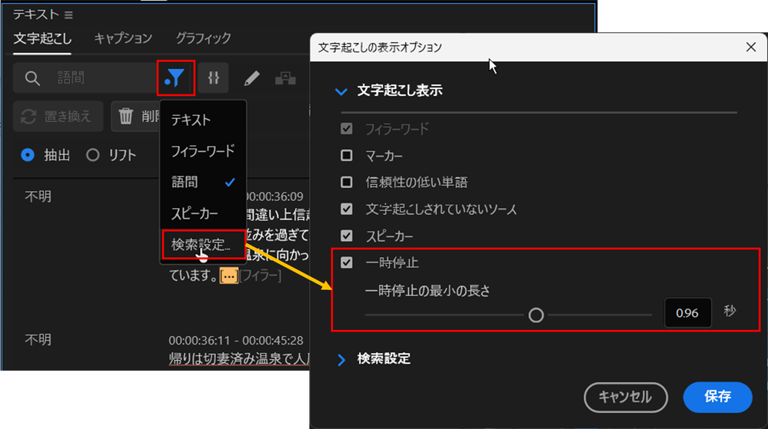The width and height of the screenshot is (768, 429).
Task: Click the second 不明 speaker label
Action: (x=38, y=339)
